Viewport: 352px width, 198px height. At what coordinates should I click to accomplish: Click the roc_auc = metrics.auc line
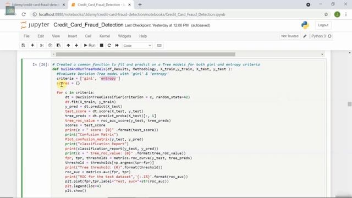(x=98, y=172)
